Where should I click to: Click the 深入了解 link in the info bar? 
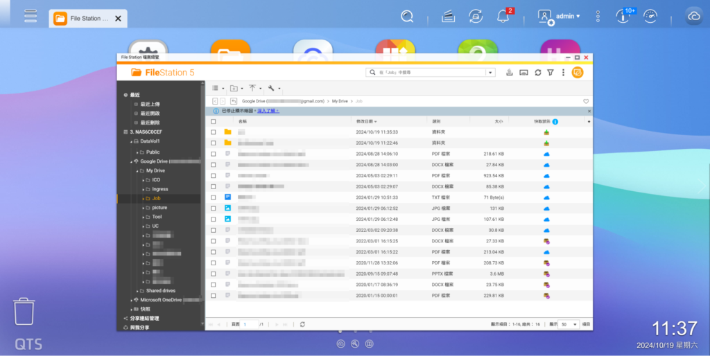click(267, 111)
